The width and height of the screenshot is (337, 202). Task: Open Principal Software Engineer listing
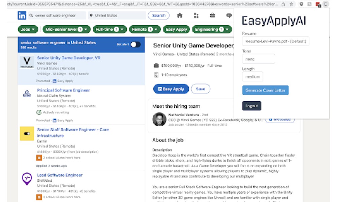(63, 90)
